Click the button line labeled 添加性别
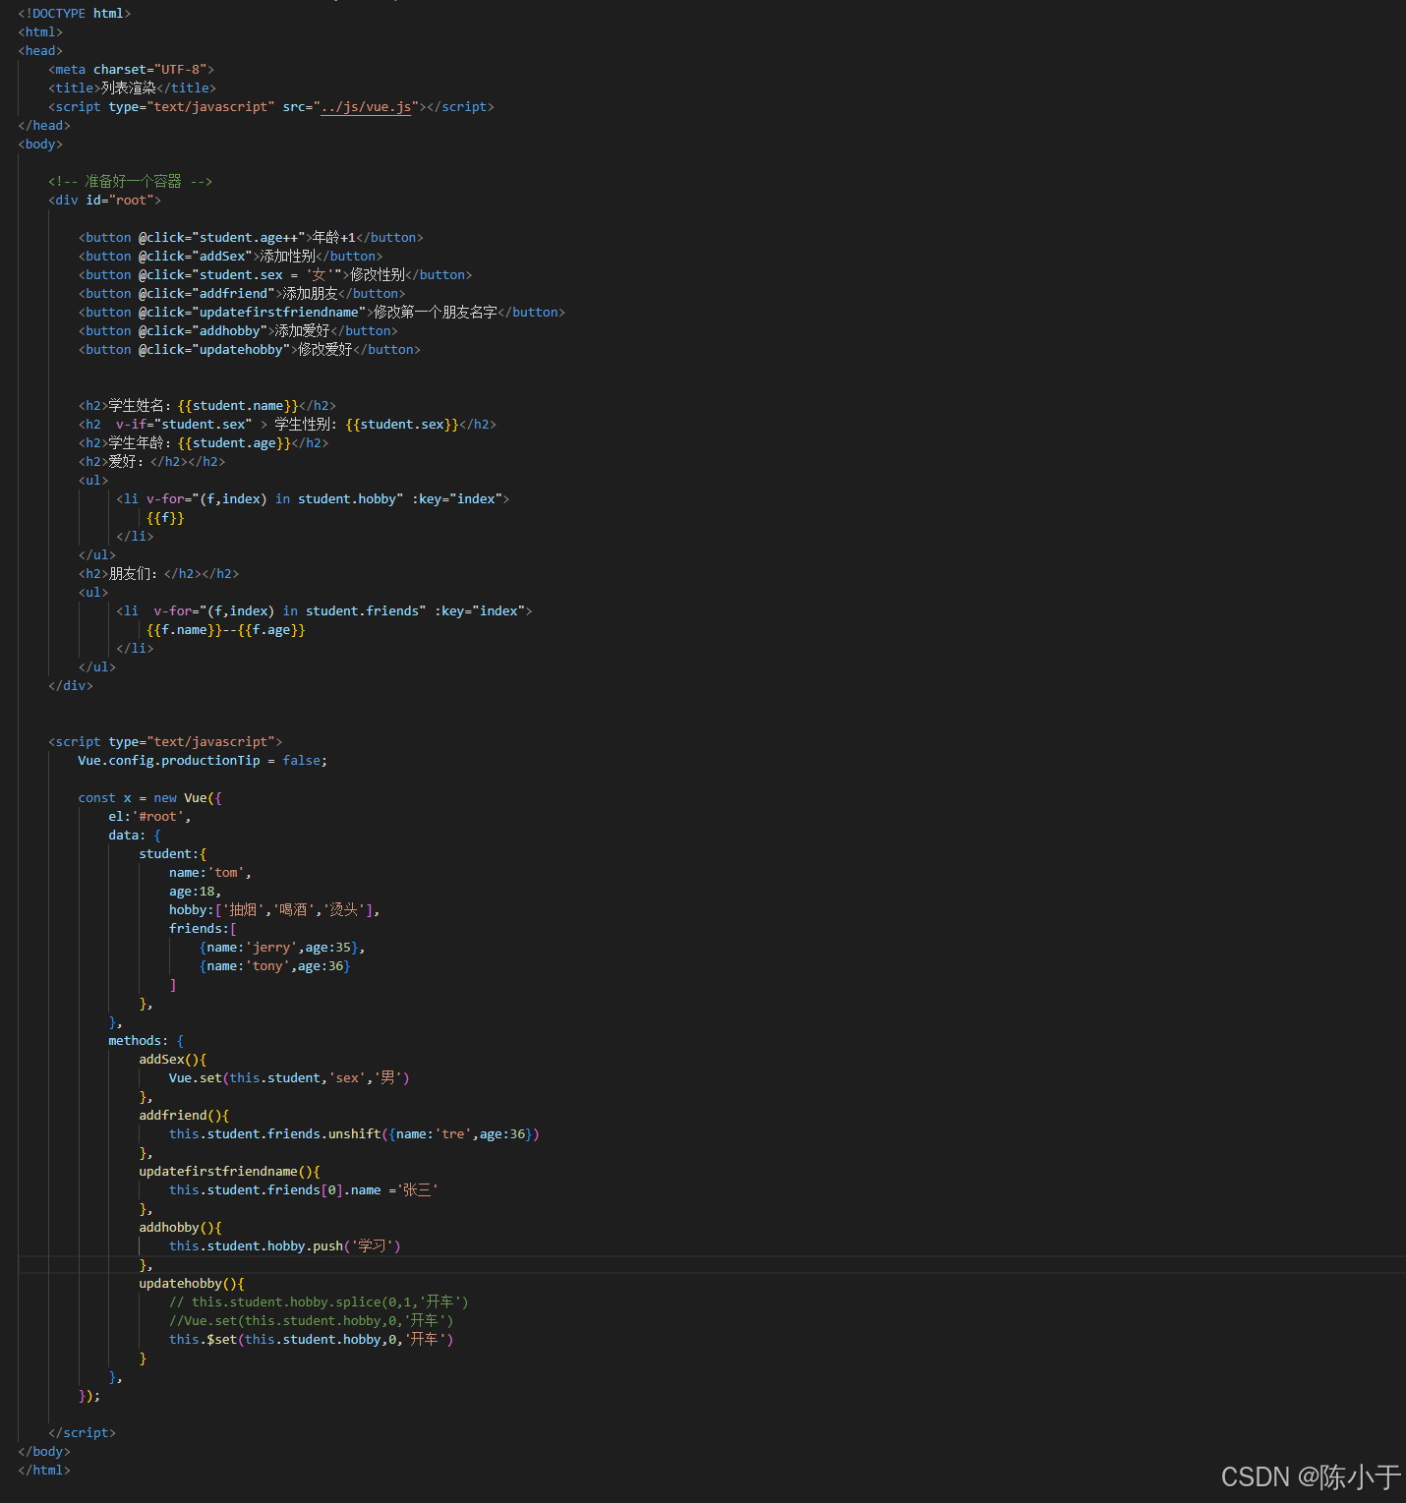Viewport: 1406px width, 1503px height. point(231,256)
